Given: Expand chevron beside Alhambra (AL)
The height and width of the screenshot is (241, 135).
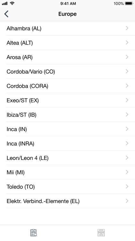Looking at the screenshot, I should (x=127, y=28).
